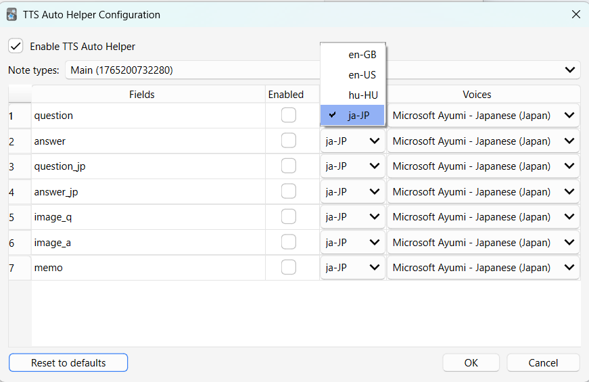Enable TTS for the question field
Image resolution: width=589 pixels, height=382 pixels.
point(289,116)
